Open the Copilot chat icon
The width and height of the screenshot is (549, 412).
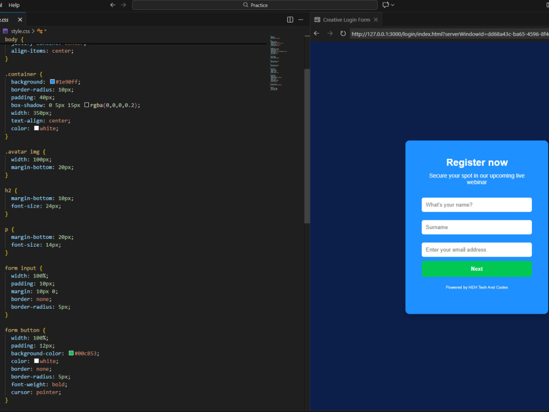[385, 5]
